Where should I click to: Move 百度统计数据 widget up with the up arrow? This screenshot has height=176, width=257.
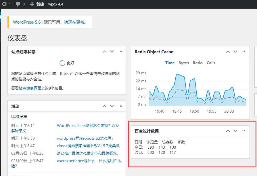click(228, 130)
